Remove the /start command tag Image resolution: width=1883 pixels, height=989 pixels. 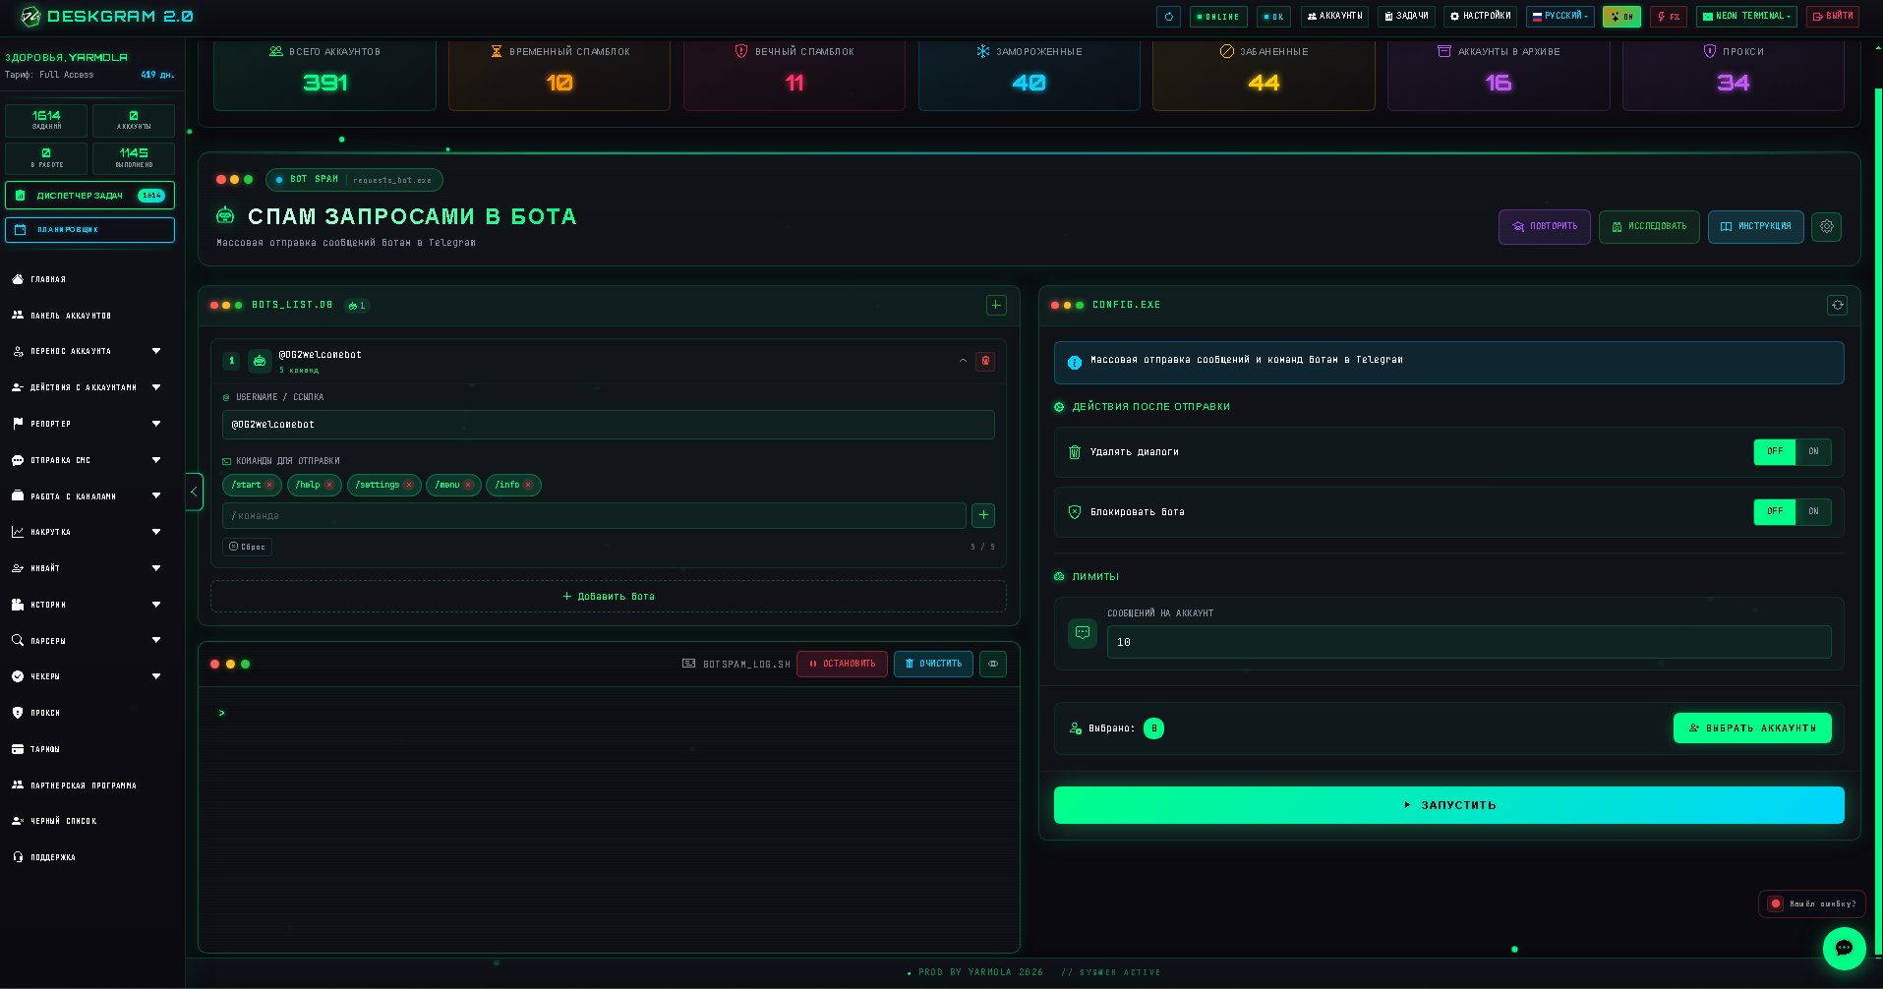coord(269,485)
